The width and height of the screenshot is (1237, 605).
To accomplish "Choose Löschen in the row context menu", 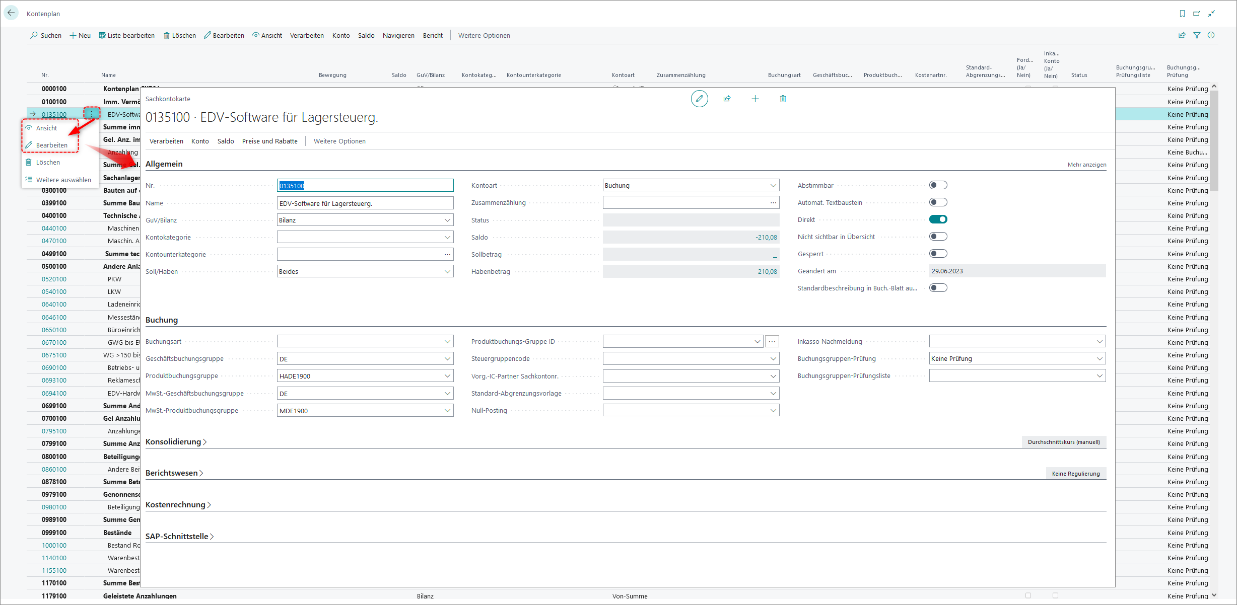I will click(x=48, y=163).
